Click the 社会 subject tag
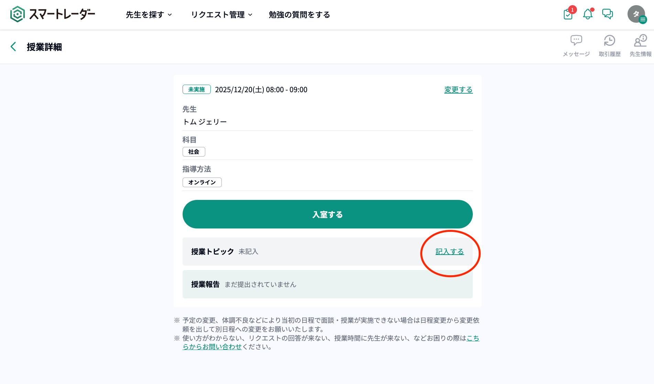 [x=194, y=152]
